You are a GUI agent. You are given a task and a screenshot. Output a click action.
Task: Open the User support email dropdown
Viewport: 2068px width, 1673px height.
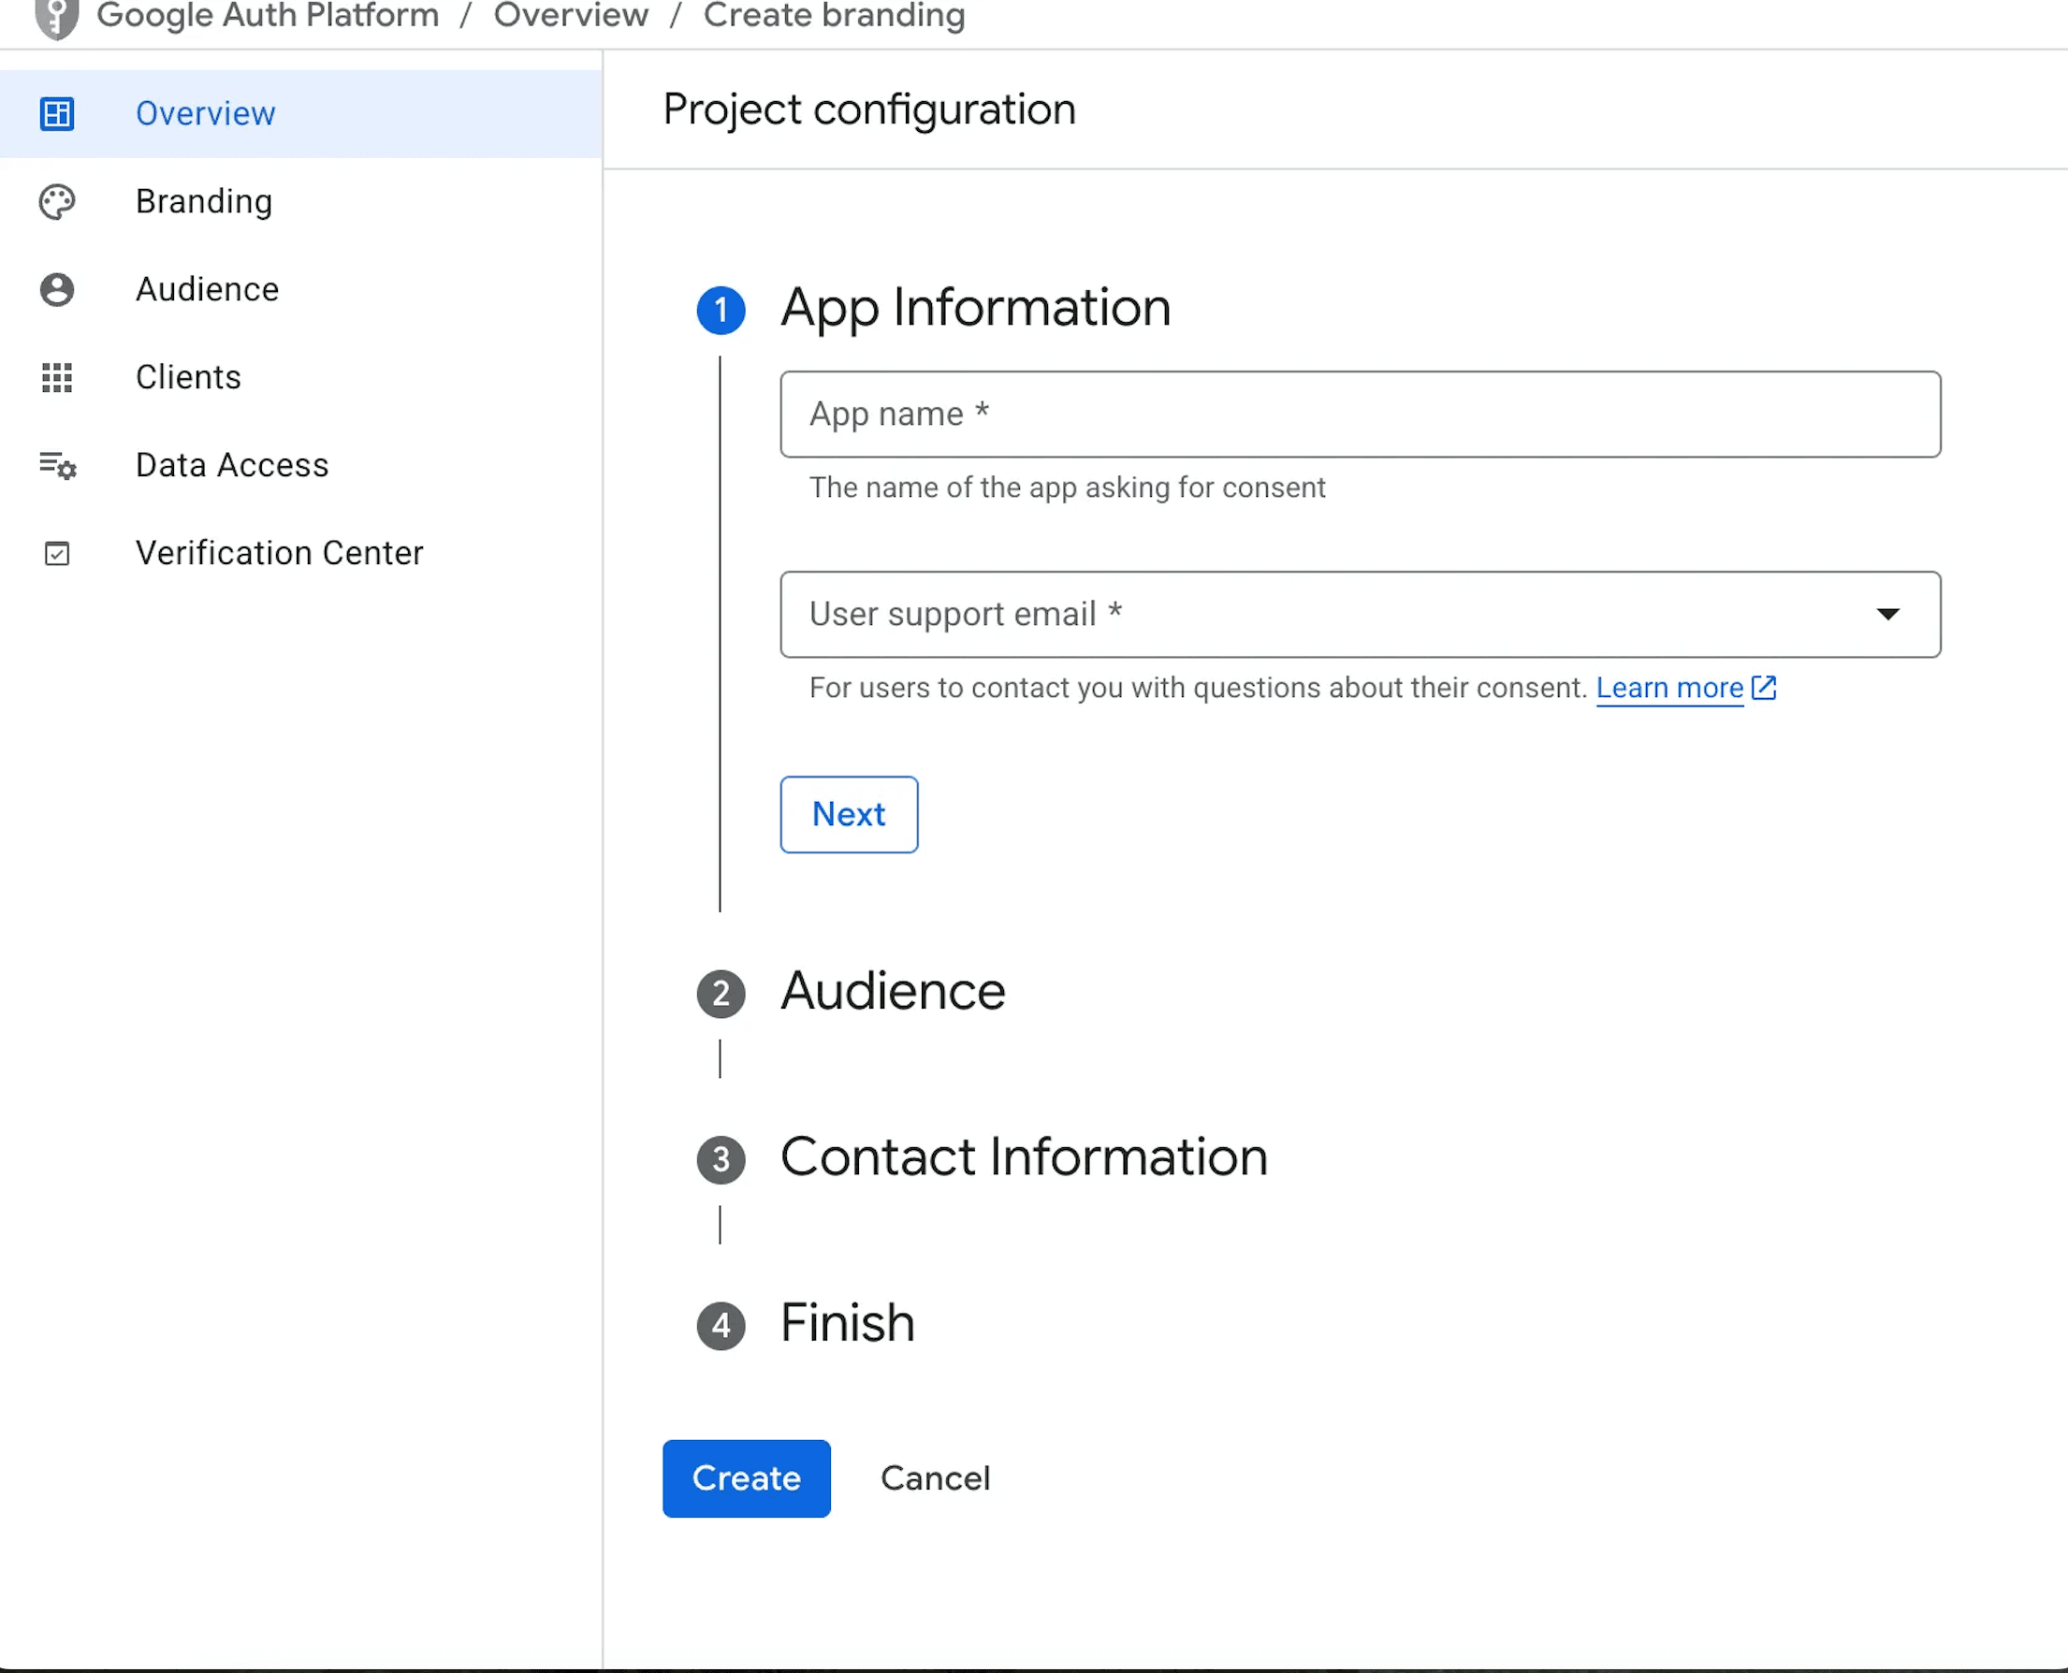pos(1360,615)
